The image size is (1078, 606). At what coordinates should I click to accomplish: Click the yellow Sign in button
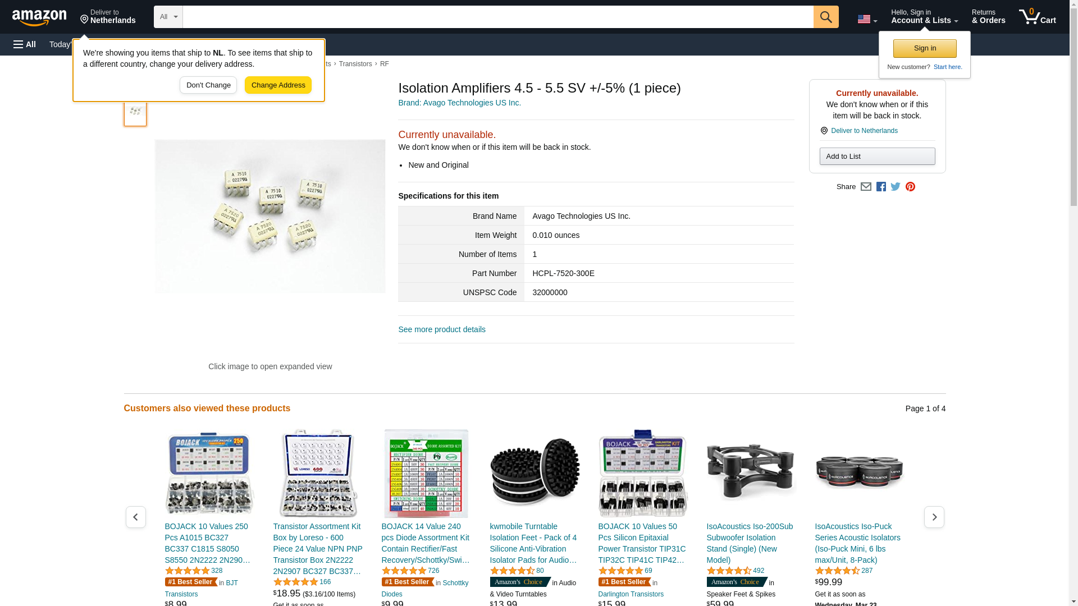[x=925, y=48]
